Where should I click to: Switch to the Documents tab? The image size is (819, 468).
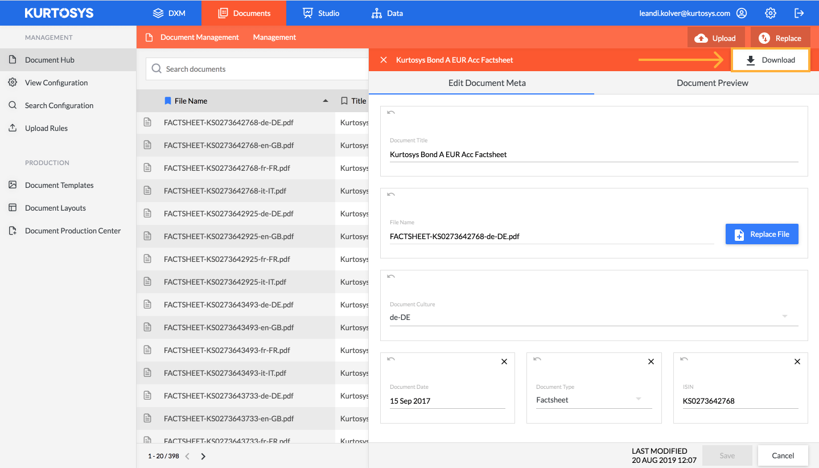[x=244, y=13]
